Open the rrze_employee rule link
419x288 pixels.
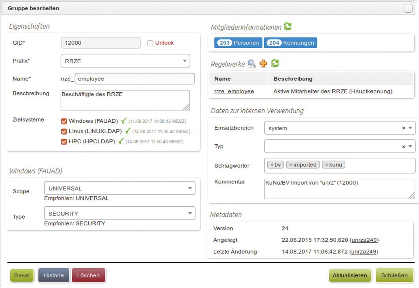click(234, 92)
